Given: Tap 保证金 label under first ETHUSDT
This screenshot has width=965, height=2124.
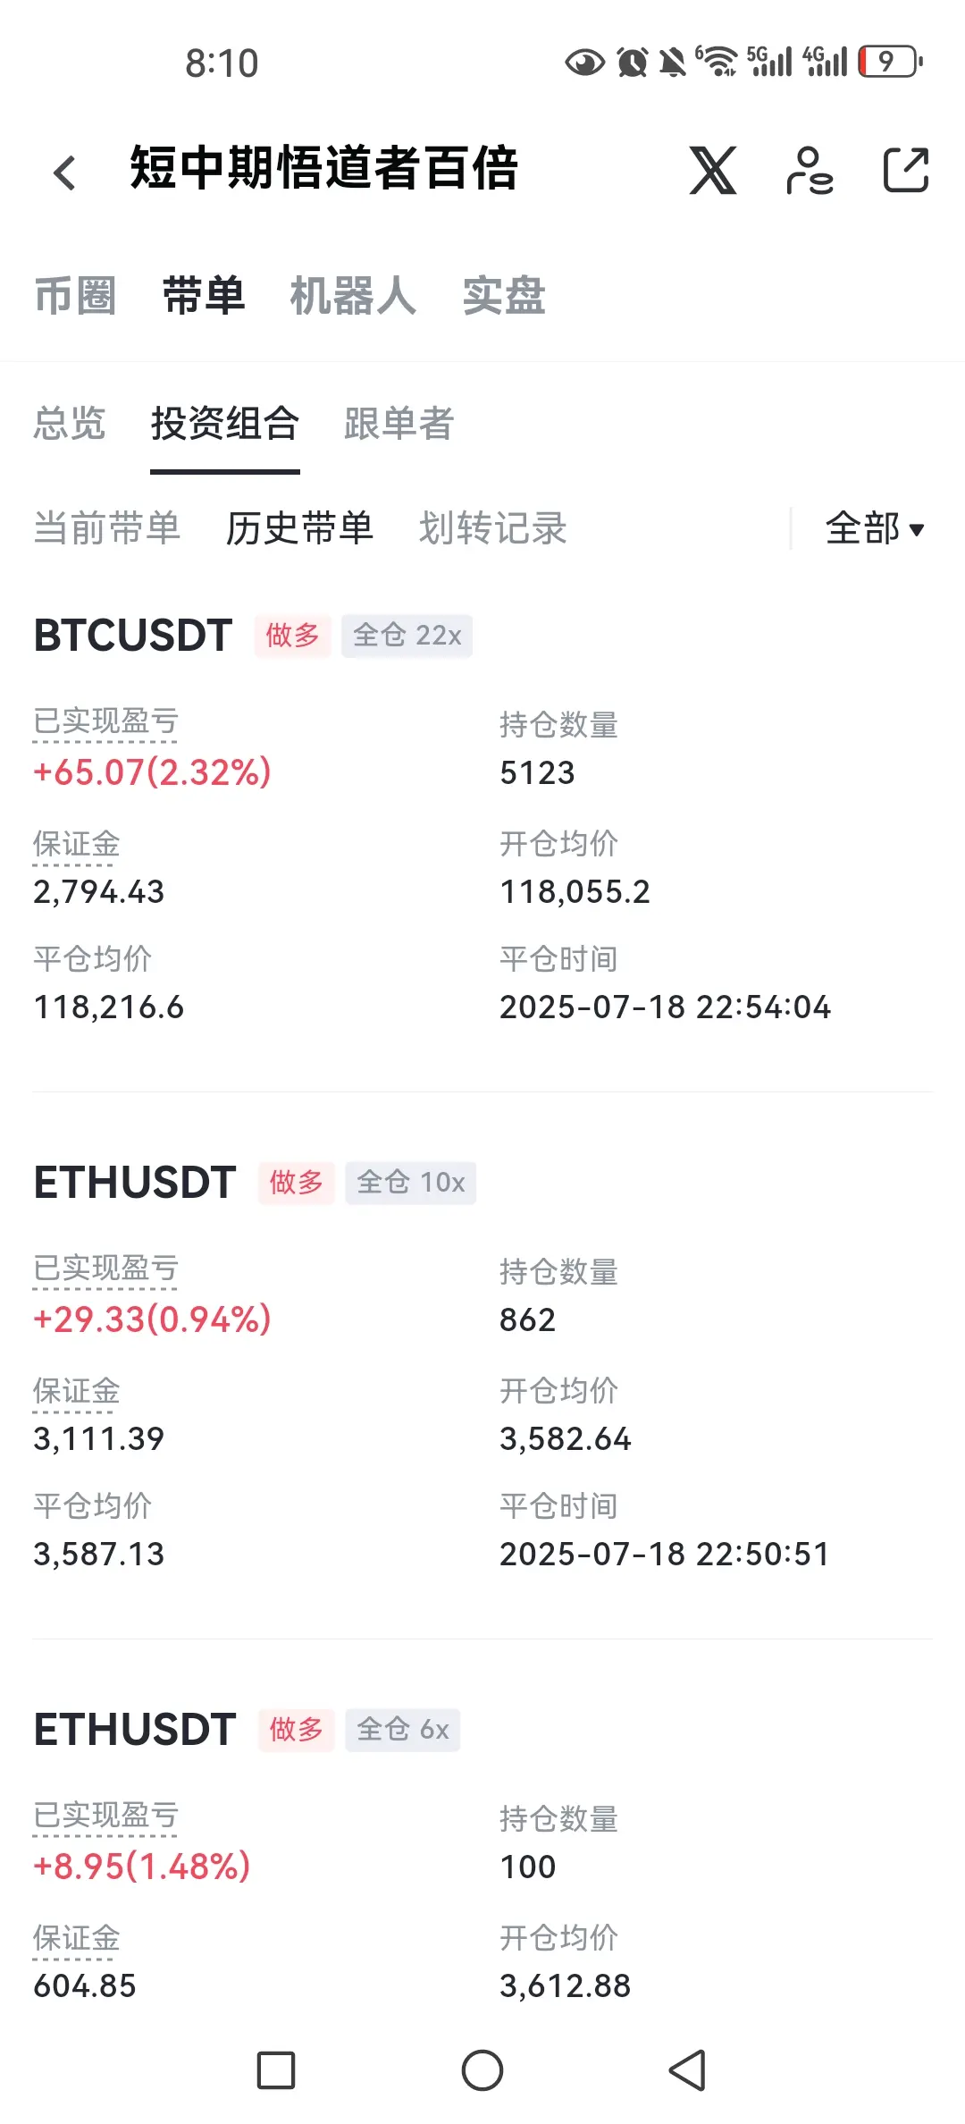Looking at the screenshot, I should (76, 1392).
